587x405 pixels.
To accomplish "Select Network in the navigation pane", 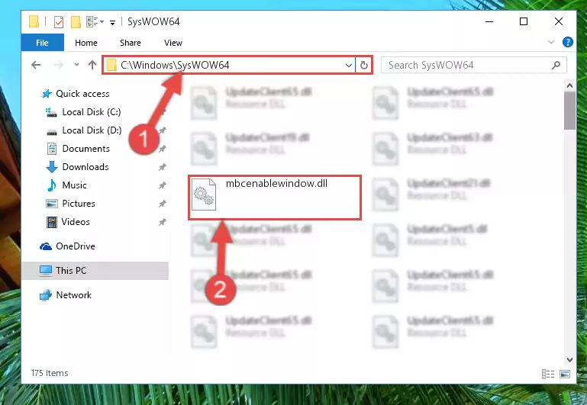I will pyautogui.click(x=73, y=294).
